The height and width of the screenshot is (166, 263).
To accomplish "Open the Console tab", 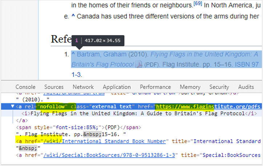I will pos(25,87).
